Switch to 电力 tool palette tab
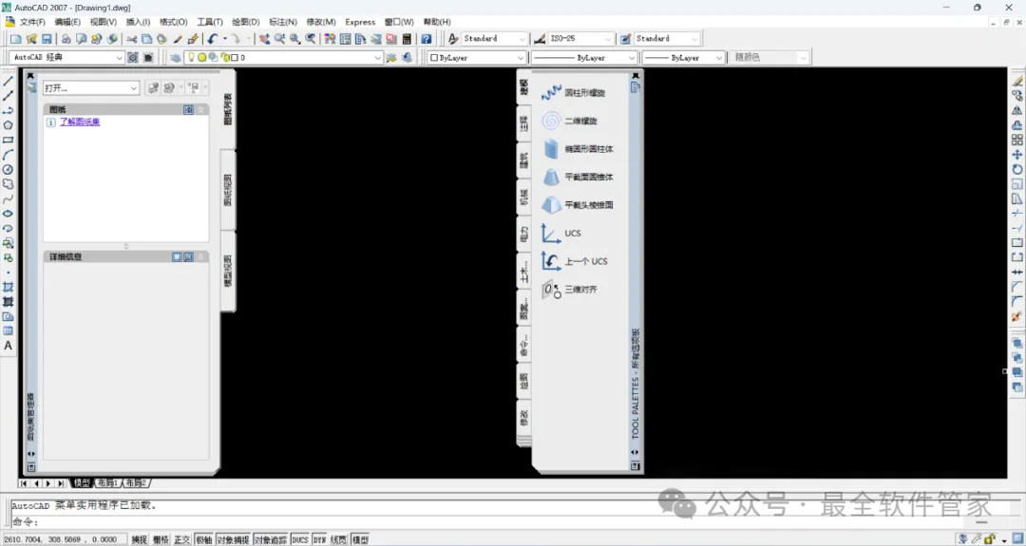This screenshot has width=1026, height=546. [x=523, y=235]
